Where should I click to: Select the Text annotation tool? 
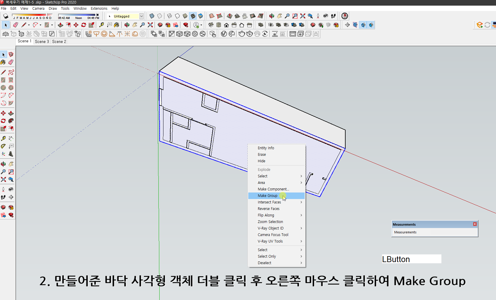coord(11,146)
